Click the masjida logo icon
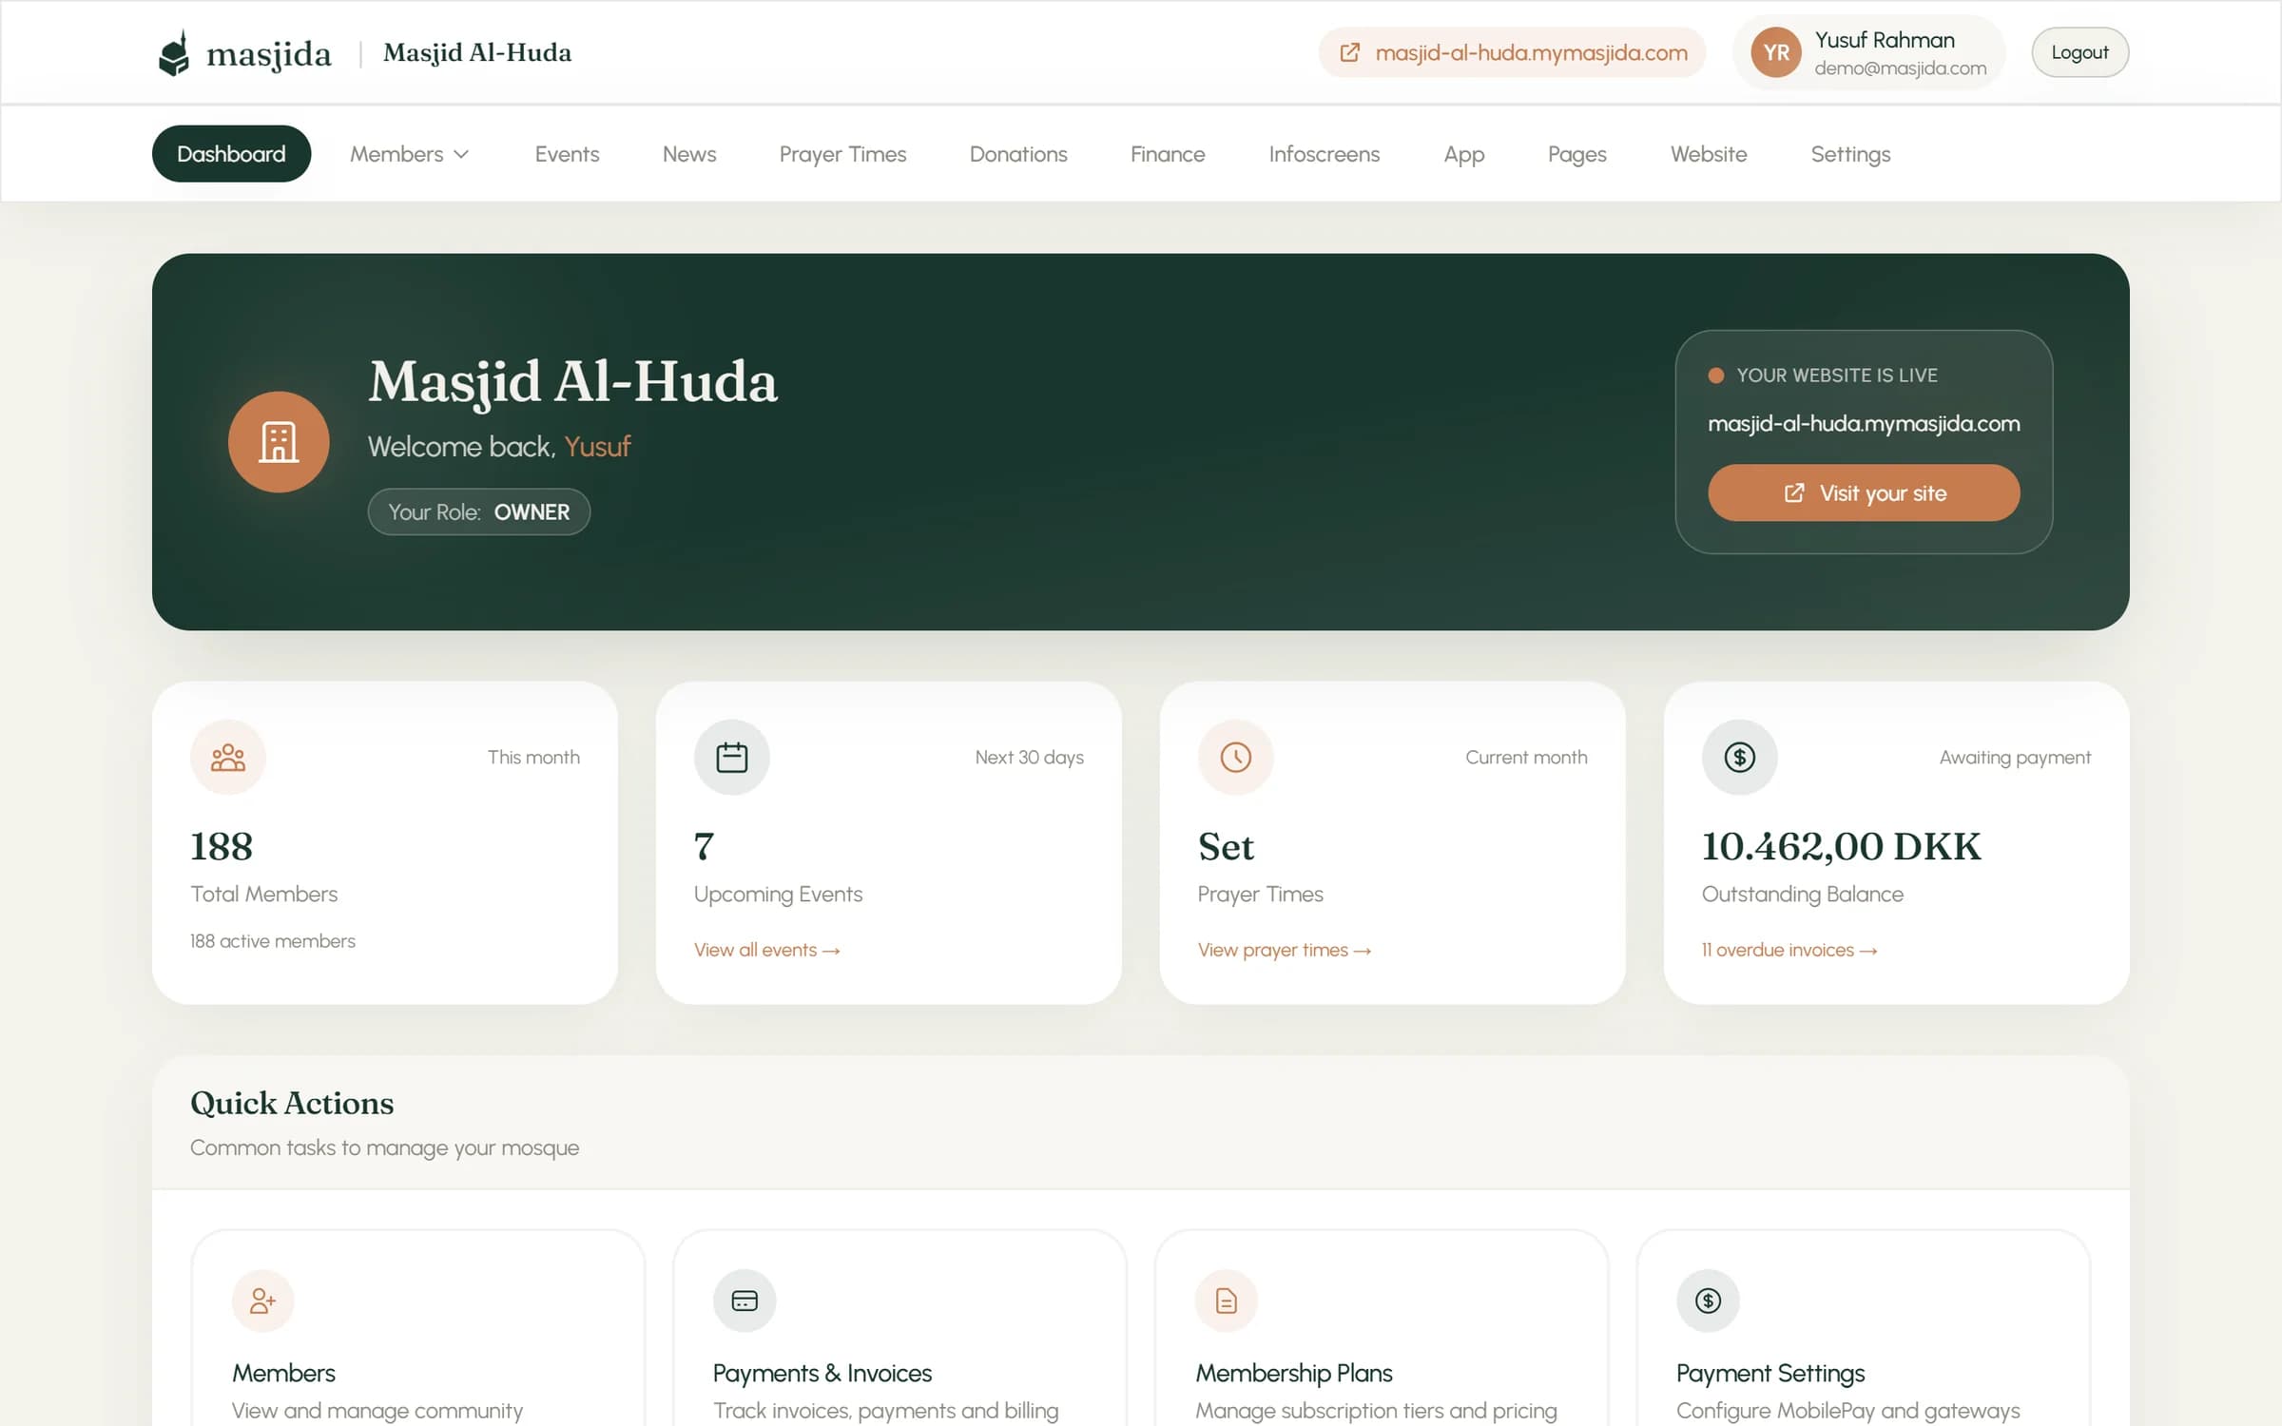Viewport: 2282px width, 1426px height. [174, 52]
